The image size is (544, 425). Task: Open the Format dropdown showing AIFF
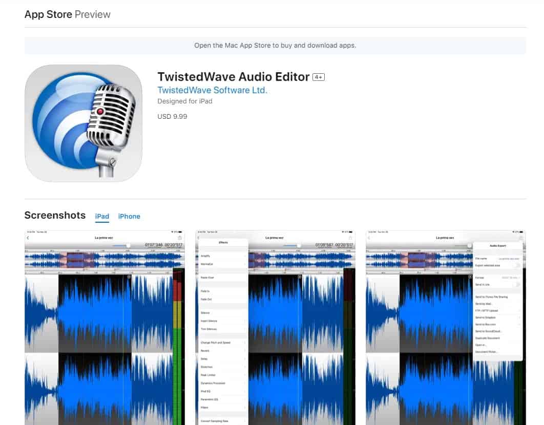(510, 278)
